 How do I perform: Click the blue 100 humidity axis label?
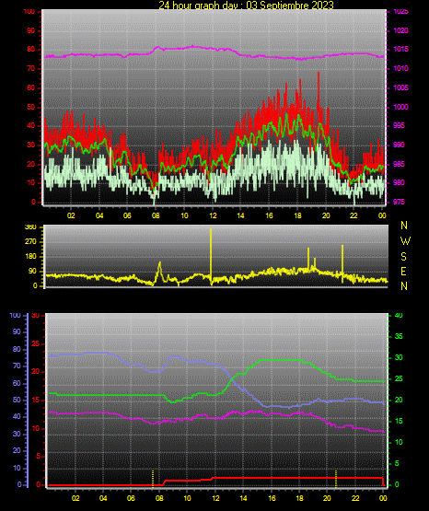click(16, 316)
